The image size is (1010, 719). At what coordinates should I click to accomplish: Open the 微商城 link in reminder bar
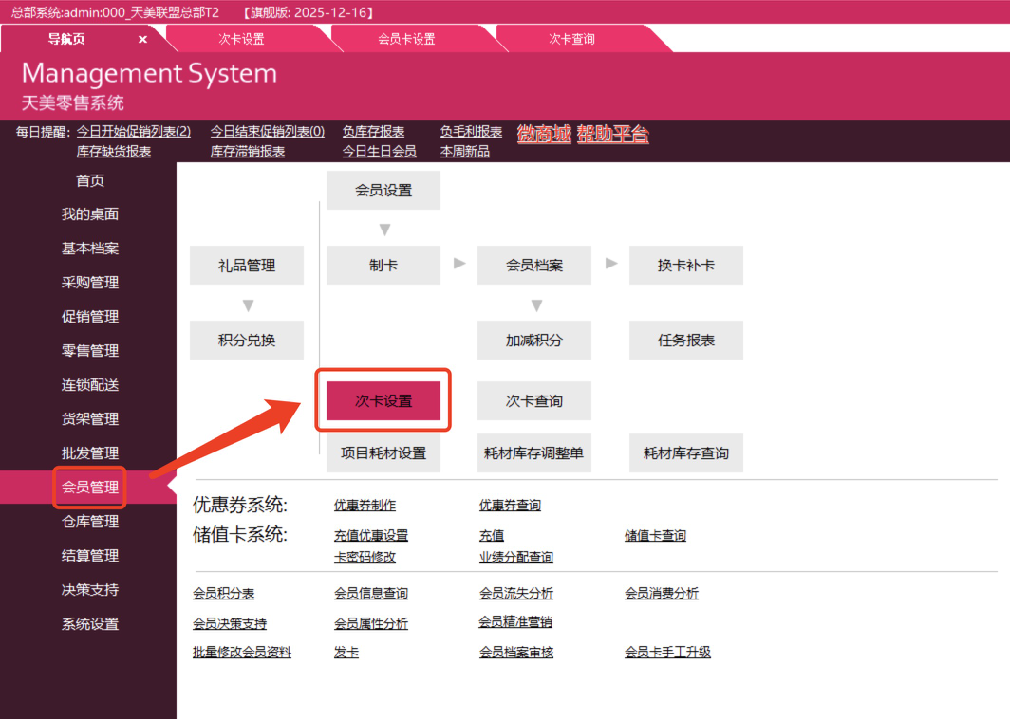pyautogui.click(x=544, y=134)
